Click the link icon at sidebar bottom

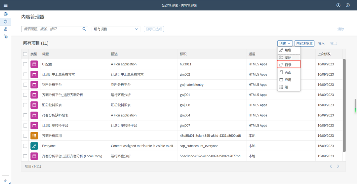[6, 180]
